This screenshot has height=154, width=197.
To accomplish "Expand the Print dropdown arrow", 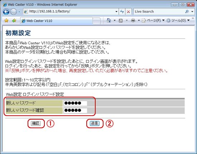I will tap(139, 20).
